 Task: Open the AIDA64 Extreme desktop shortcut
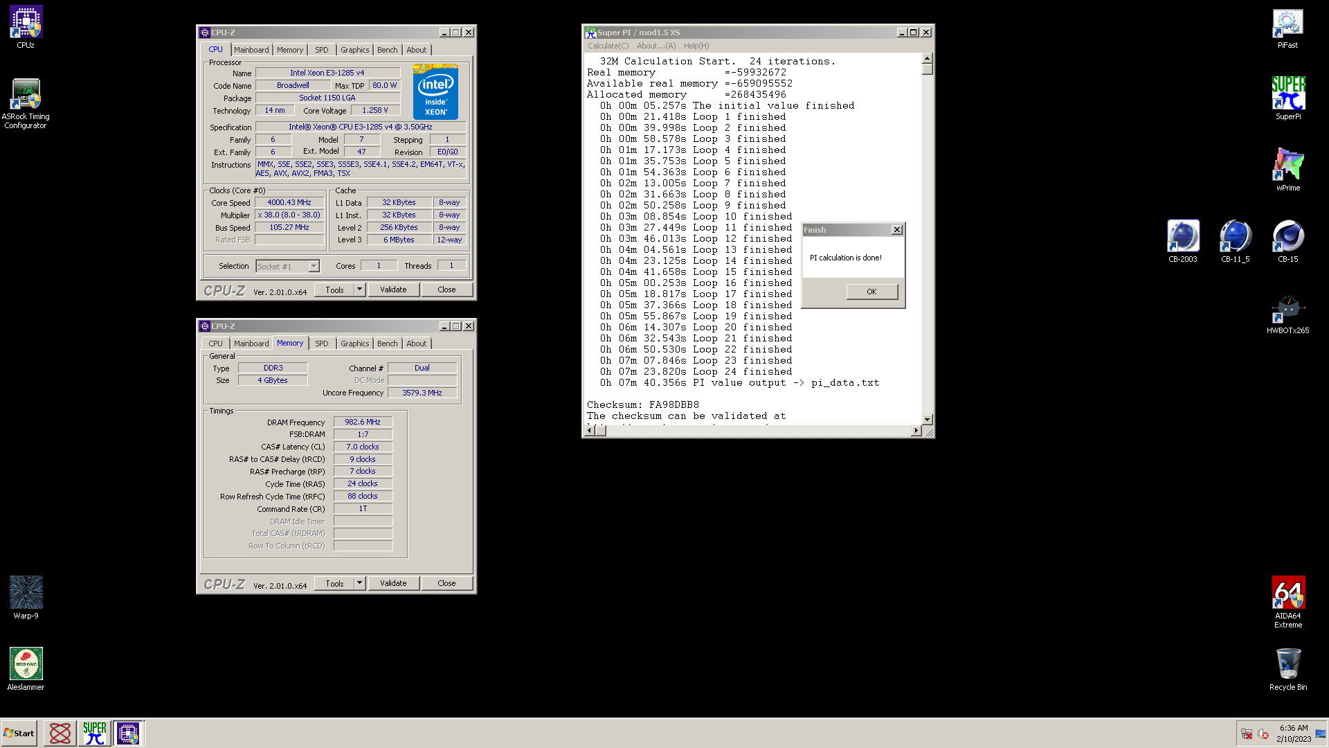click(x=1287, y=602)
